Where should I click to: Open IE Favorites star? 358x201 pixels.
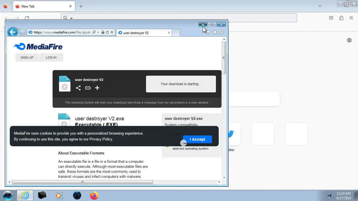pyautogui.click(x=215, y=32)
